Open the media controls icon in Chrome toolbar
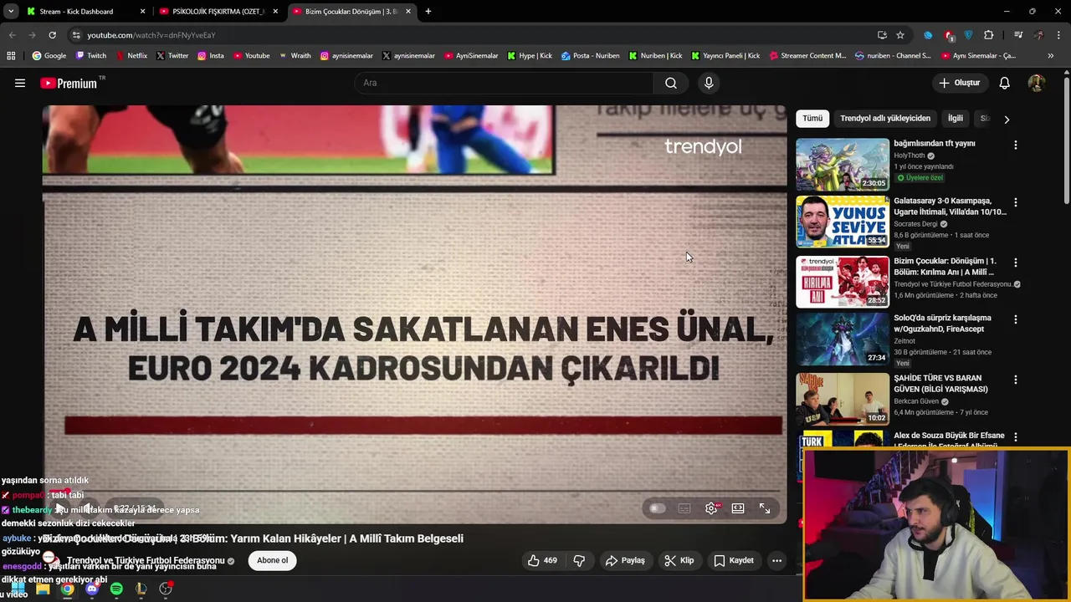 point(1018,35)
